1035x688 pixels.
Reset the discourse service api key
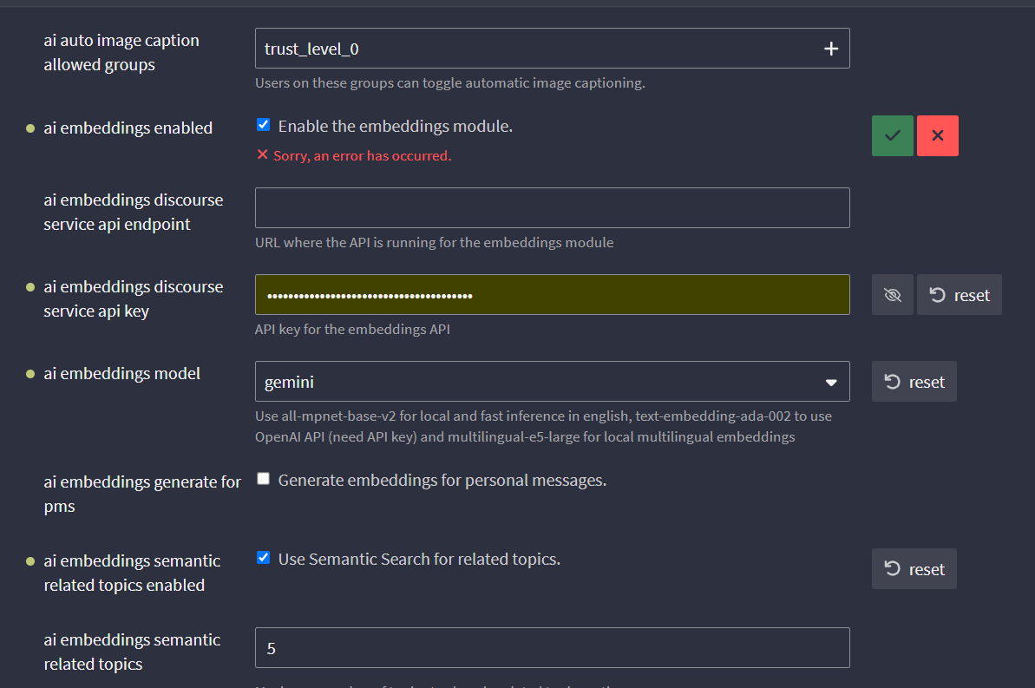point(960,295)
